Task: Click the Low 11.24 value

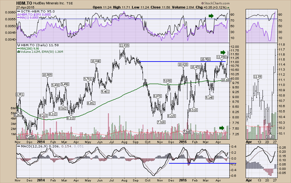Action: coord(140,7)
